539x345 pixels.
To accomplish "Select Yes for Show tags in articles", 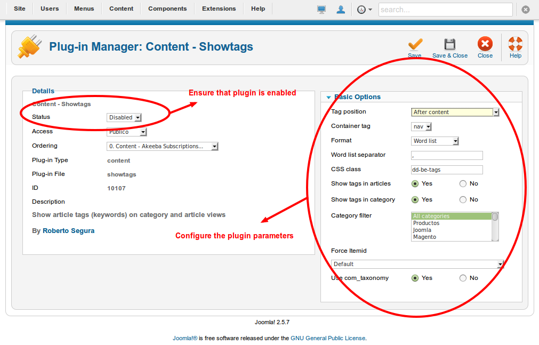I will [415, 183].
